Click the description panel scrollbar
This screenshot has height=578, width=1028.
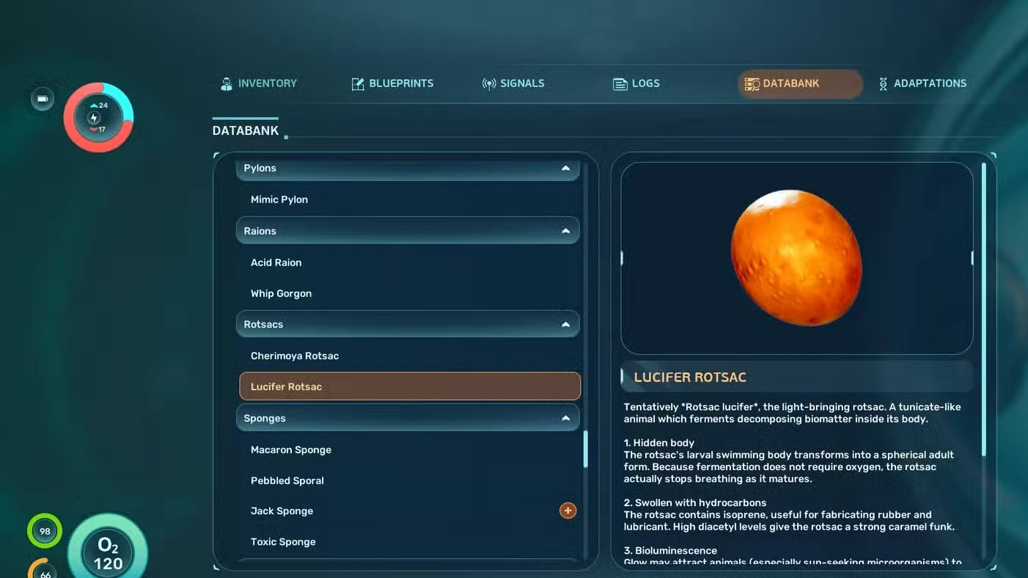[x=984, y=308]
